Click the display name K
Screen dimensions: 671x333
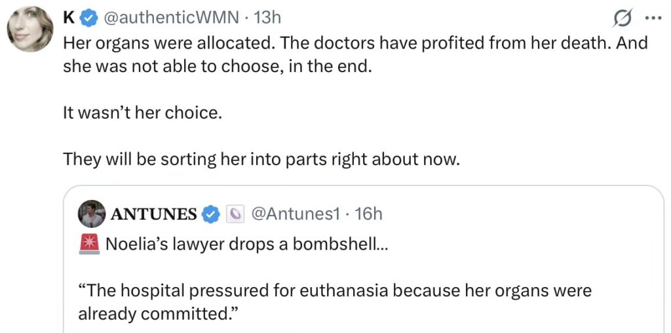pyautogui.click(x=68, y=18)
